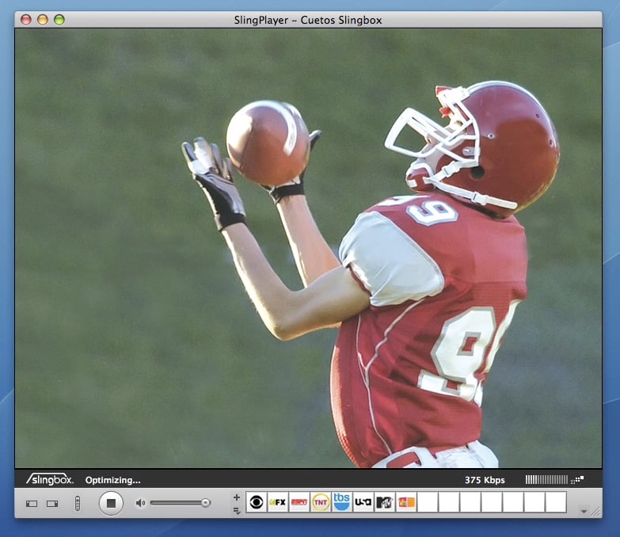Click the volume slider track
Image resolution: width=620 pixels, height=537 pixels.
177,503
